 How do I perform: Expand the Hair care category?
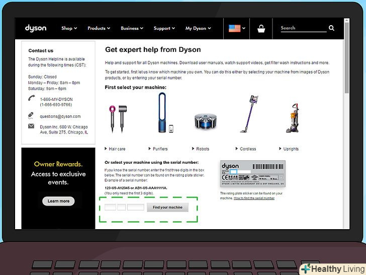tap(115, 149)
